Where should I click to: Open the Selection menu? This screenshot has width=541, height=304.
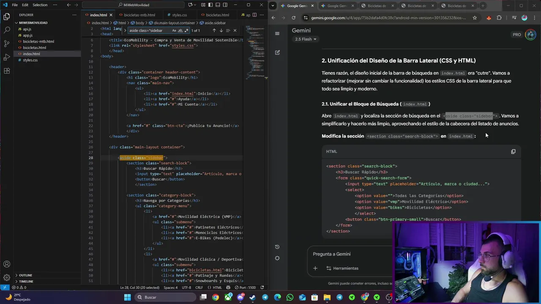(x=40, y=5)
